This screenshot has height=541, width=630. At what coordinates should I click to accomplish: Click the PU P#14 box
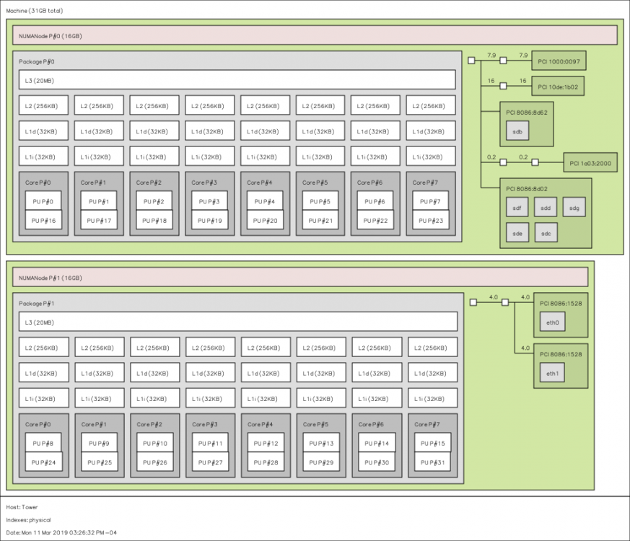click(x=377, y=442)
